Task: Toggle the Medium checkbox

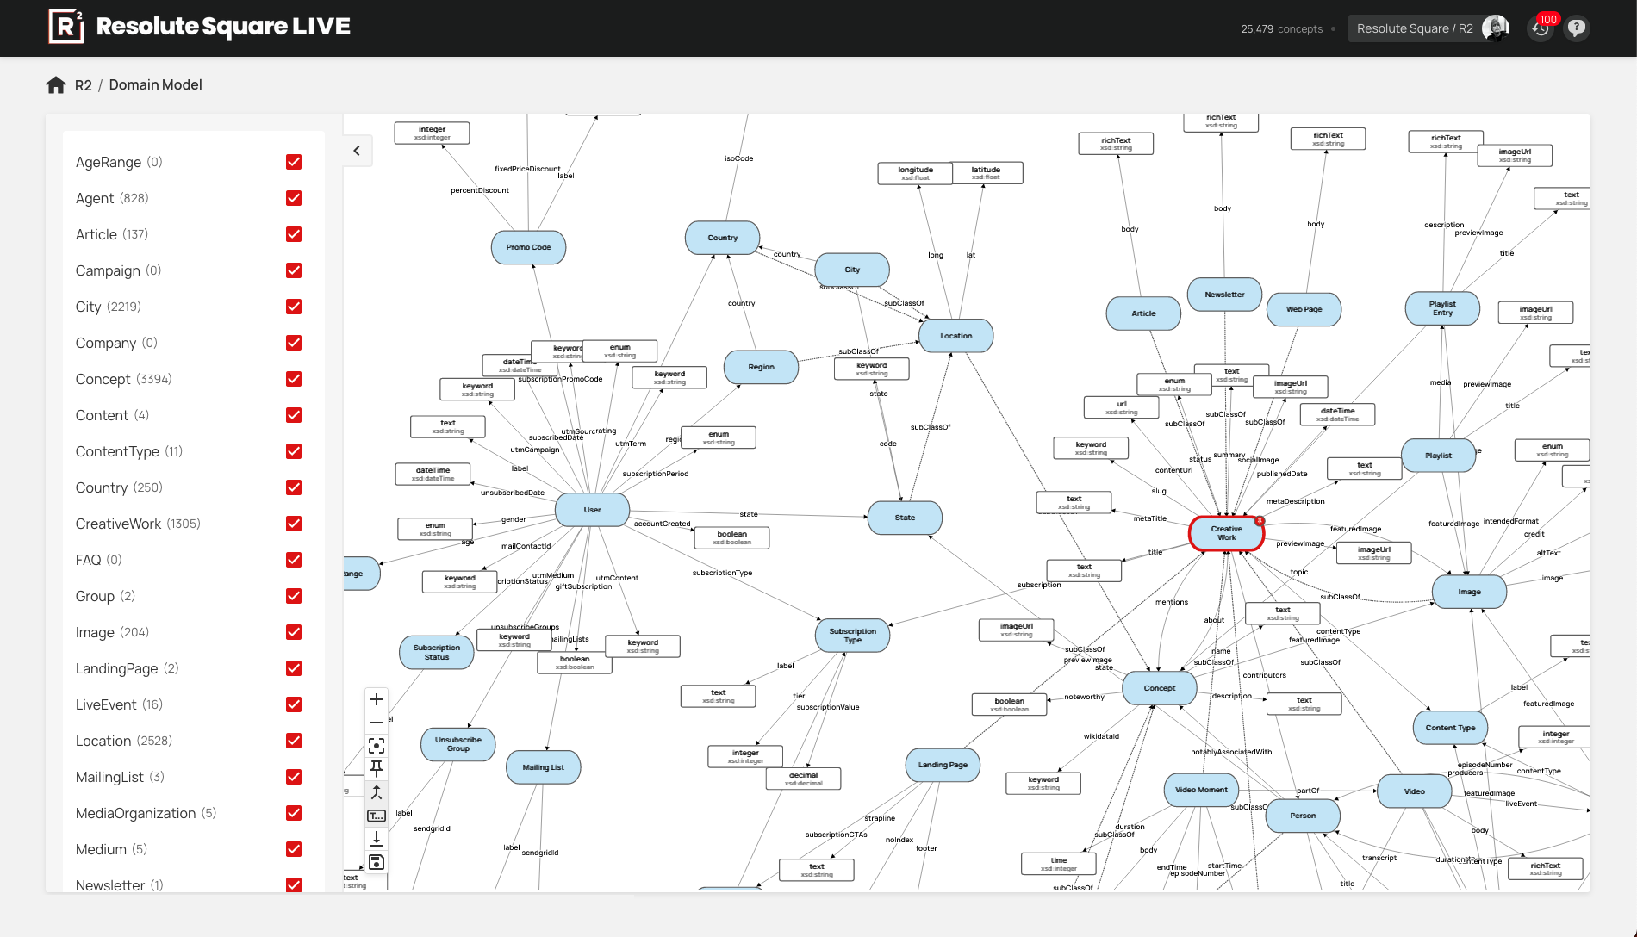Action: pyautogui.click(x=294, y=849)
